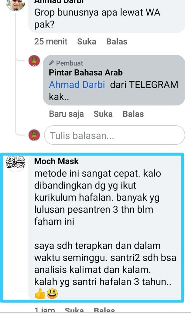The height and width of the screenshot is (314, 191).
Task: Click avatar next to Tulis balasan field
Action: [34, 135]
